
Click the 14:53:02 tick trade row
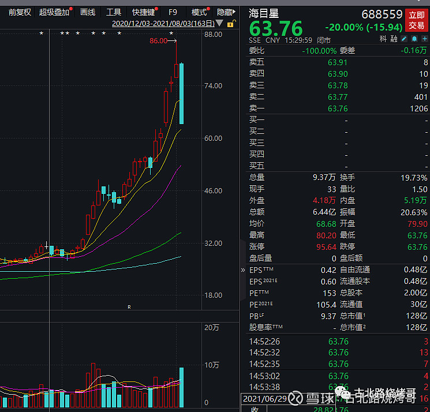[x=338, y=376]
